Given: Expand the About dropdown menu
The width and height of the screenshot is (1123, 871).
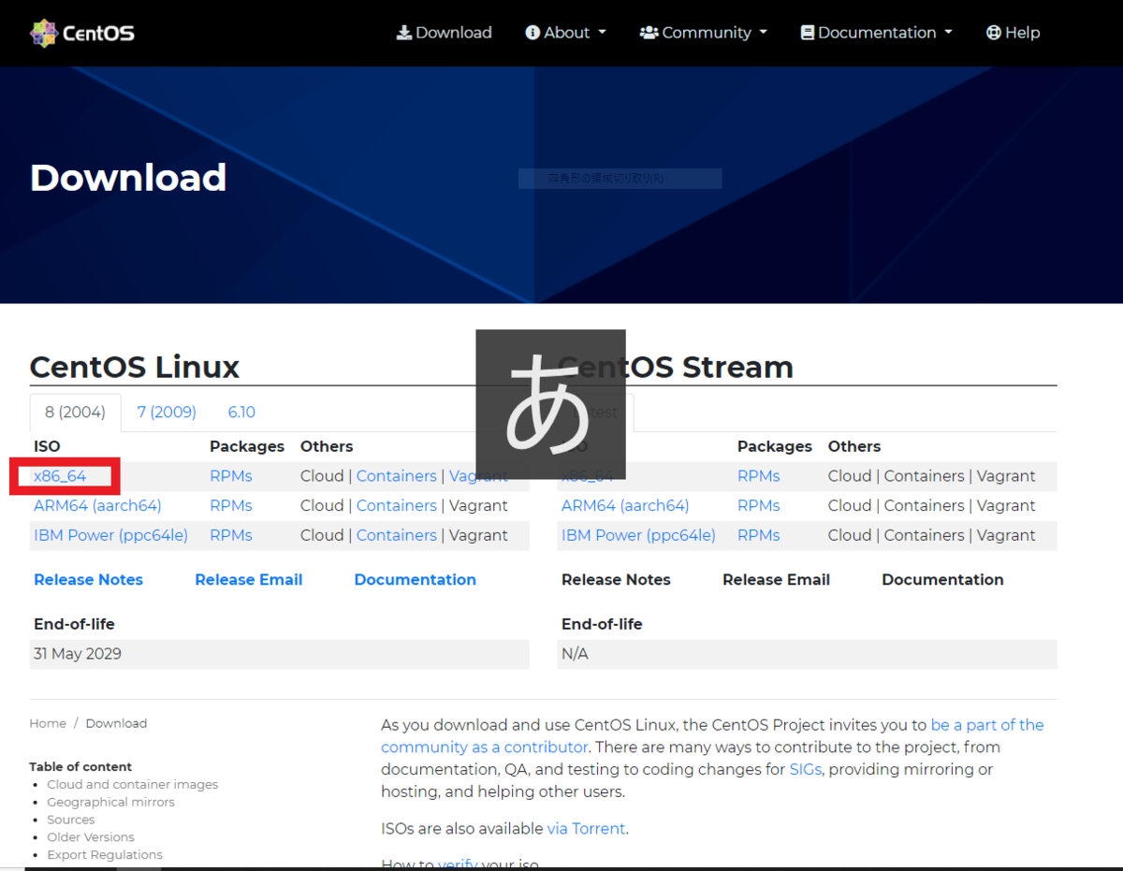Looking at the screenshot, I should pos(566,33).
